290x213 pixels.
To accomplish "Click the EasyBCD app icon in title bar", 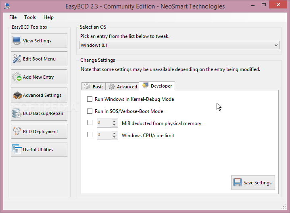I will [x=7, y=6].
